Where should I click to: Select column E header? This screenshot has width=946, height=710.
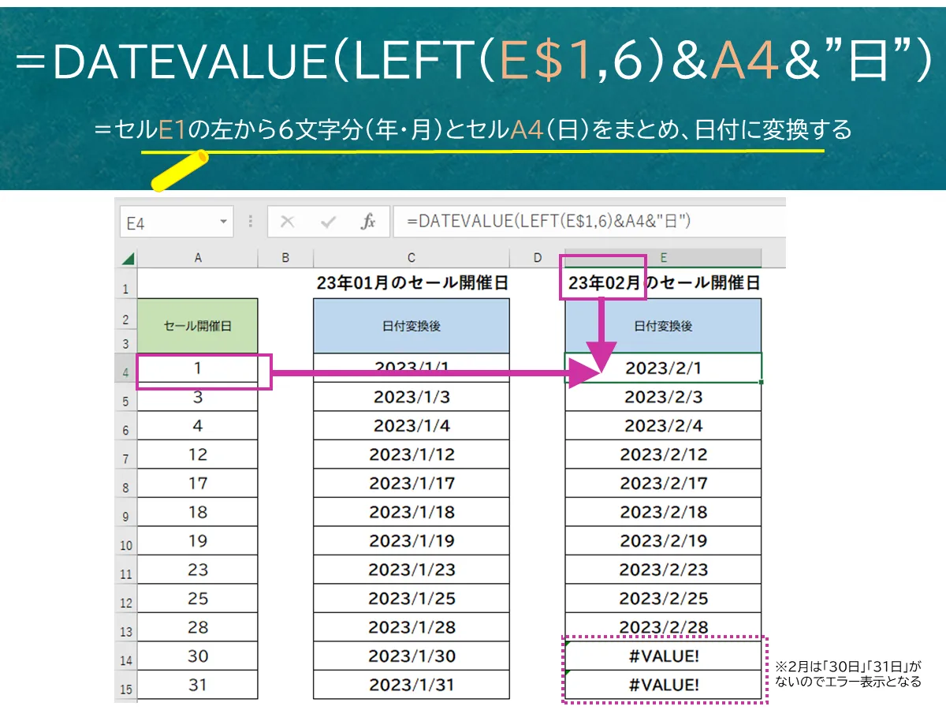point(663,257)
